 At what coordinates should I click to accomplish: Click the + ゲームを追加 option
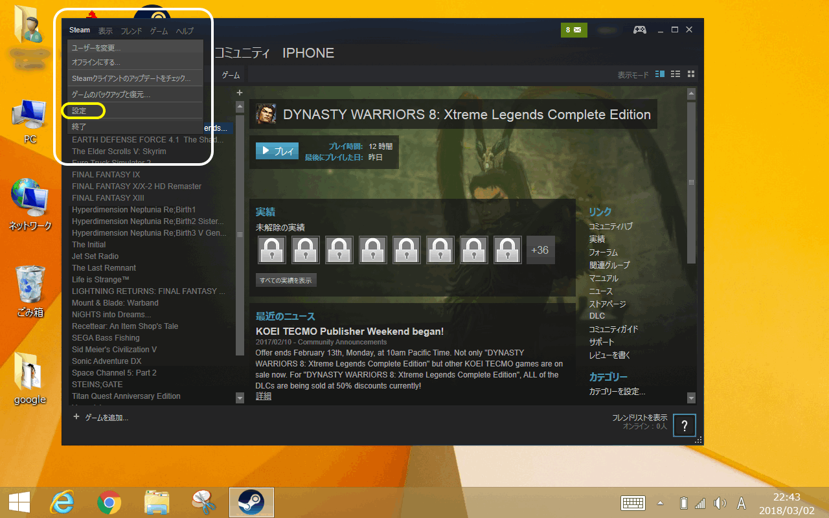click(102, 418)
